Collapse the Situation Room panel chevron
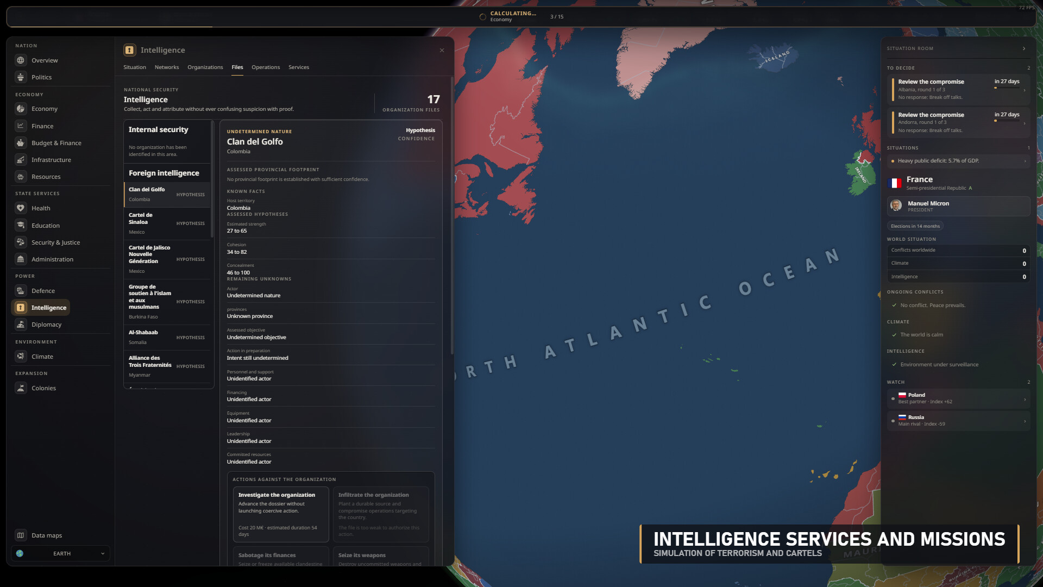 point(1024,48)
